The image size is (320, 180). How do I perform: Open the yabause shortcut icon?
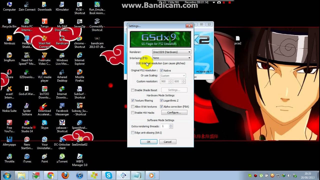pos(62,126)
